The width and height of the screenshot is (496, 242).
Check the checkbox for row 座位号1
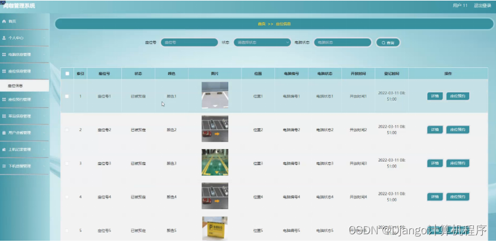click(x=67, y=96)
